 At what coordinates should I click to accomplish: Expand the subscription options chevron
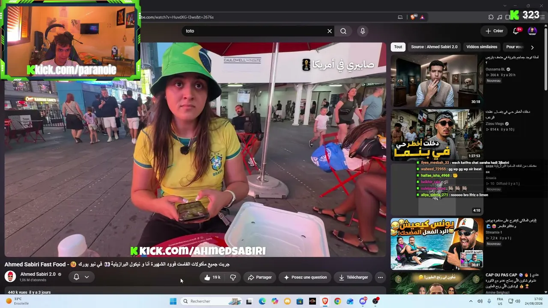(86, 277)
